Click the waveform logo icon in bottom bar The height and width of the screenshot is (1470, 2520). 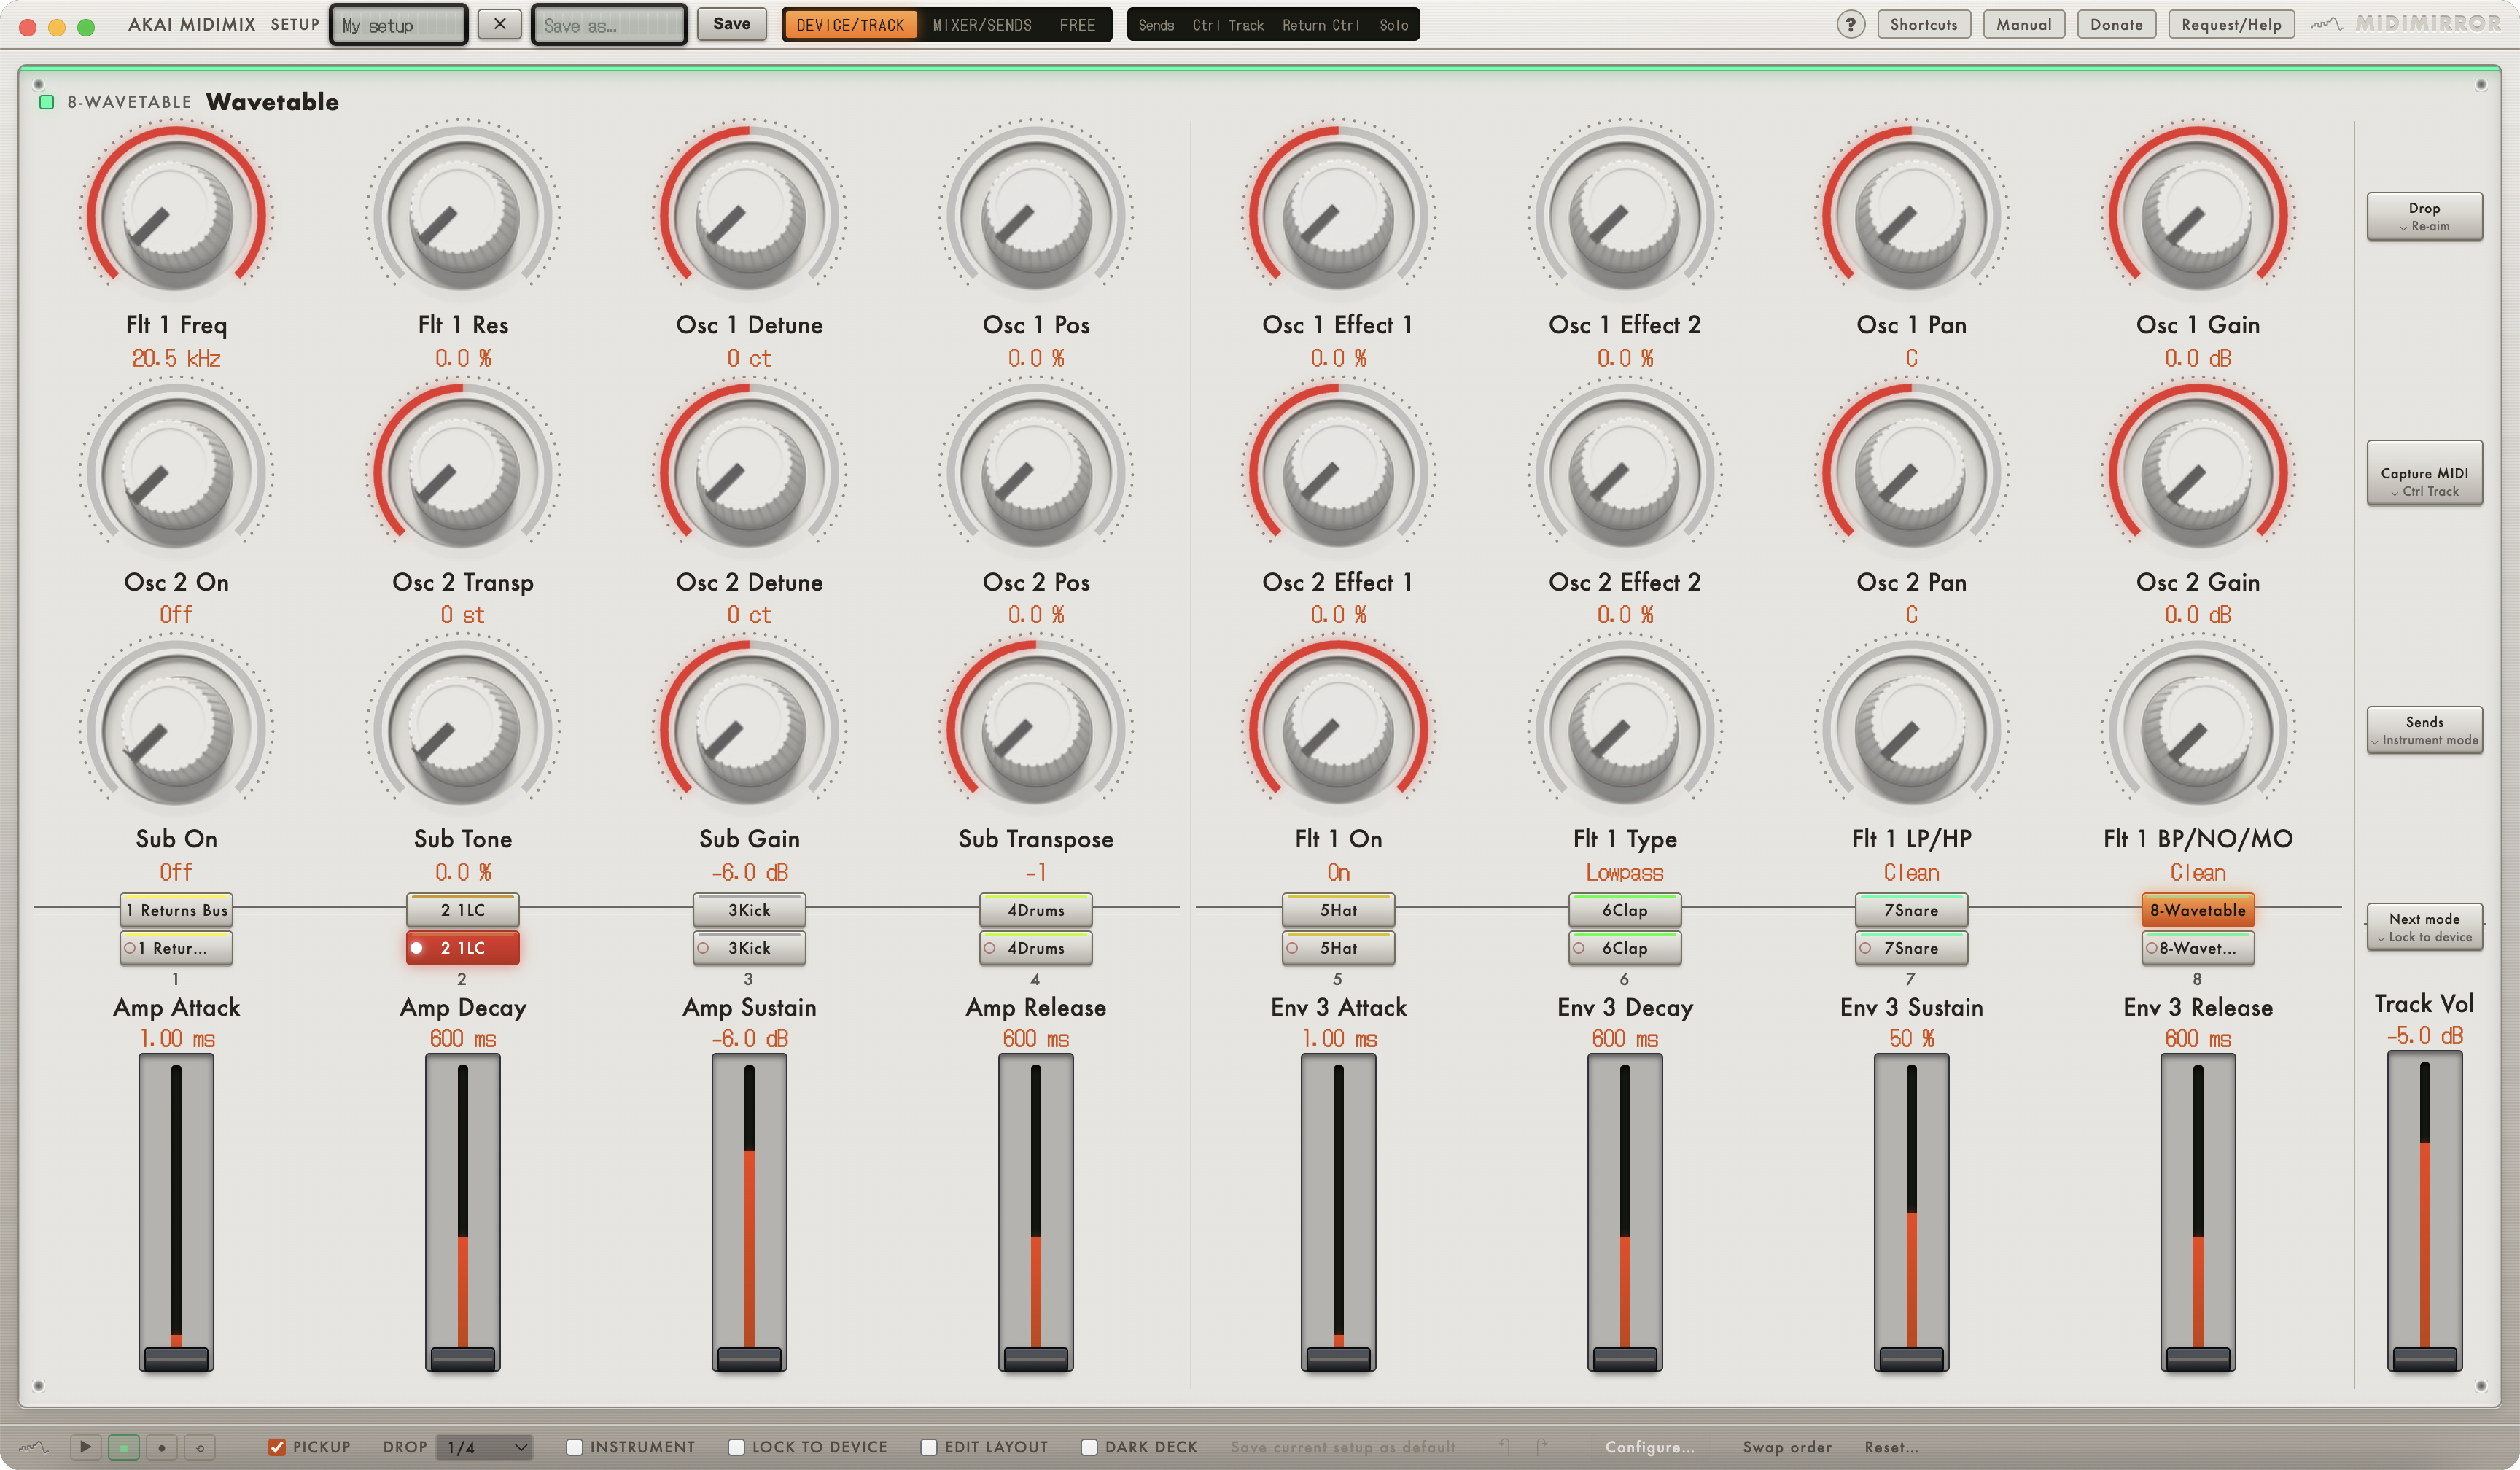pos(33,1446)
